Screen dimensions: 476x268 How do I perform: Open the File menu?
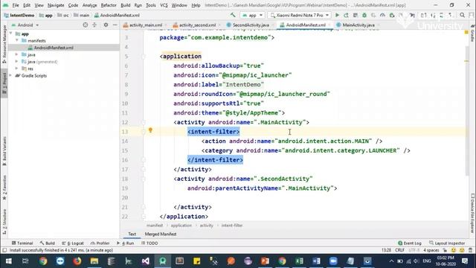[x=16, y=5]
